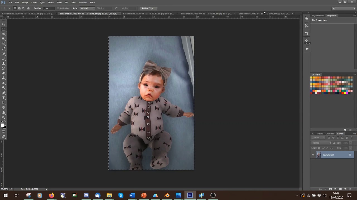Select the Crop tool
Viewport: 357px width, 200px height.
pyautogui.click(x=4, y=44)
